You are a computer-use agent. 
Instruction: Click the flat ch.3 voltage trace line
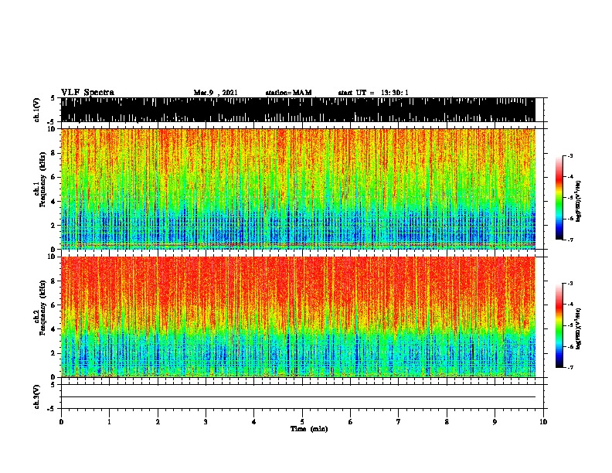point(297,397)
